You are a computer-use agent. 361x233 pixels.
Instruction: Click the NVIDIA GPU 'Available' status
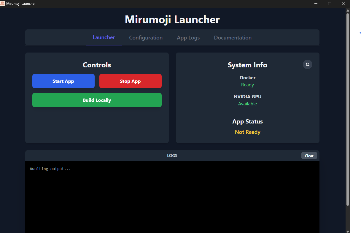click(248, 104)
